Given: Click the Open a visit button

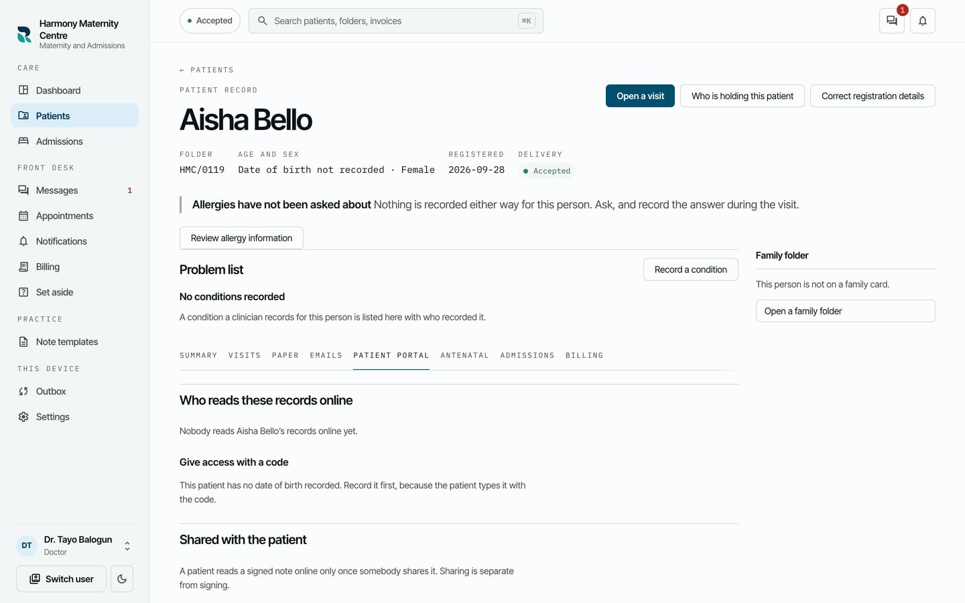Looking at the screenshot, I should click(640, 96).
